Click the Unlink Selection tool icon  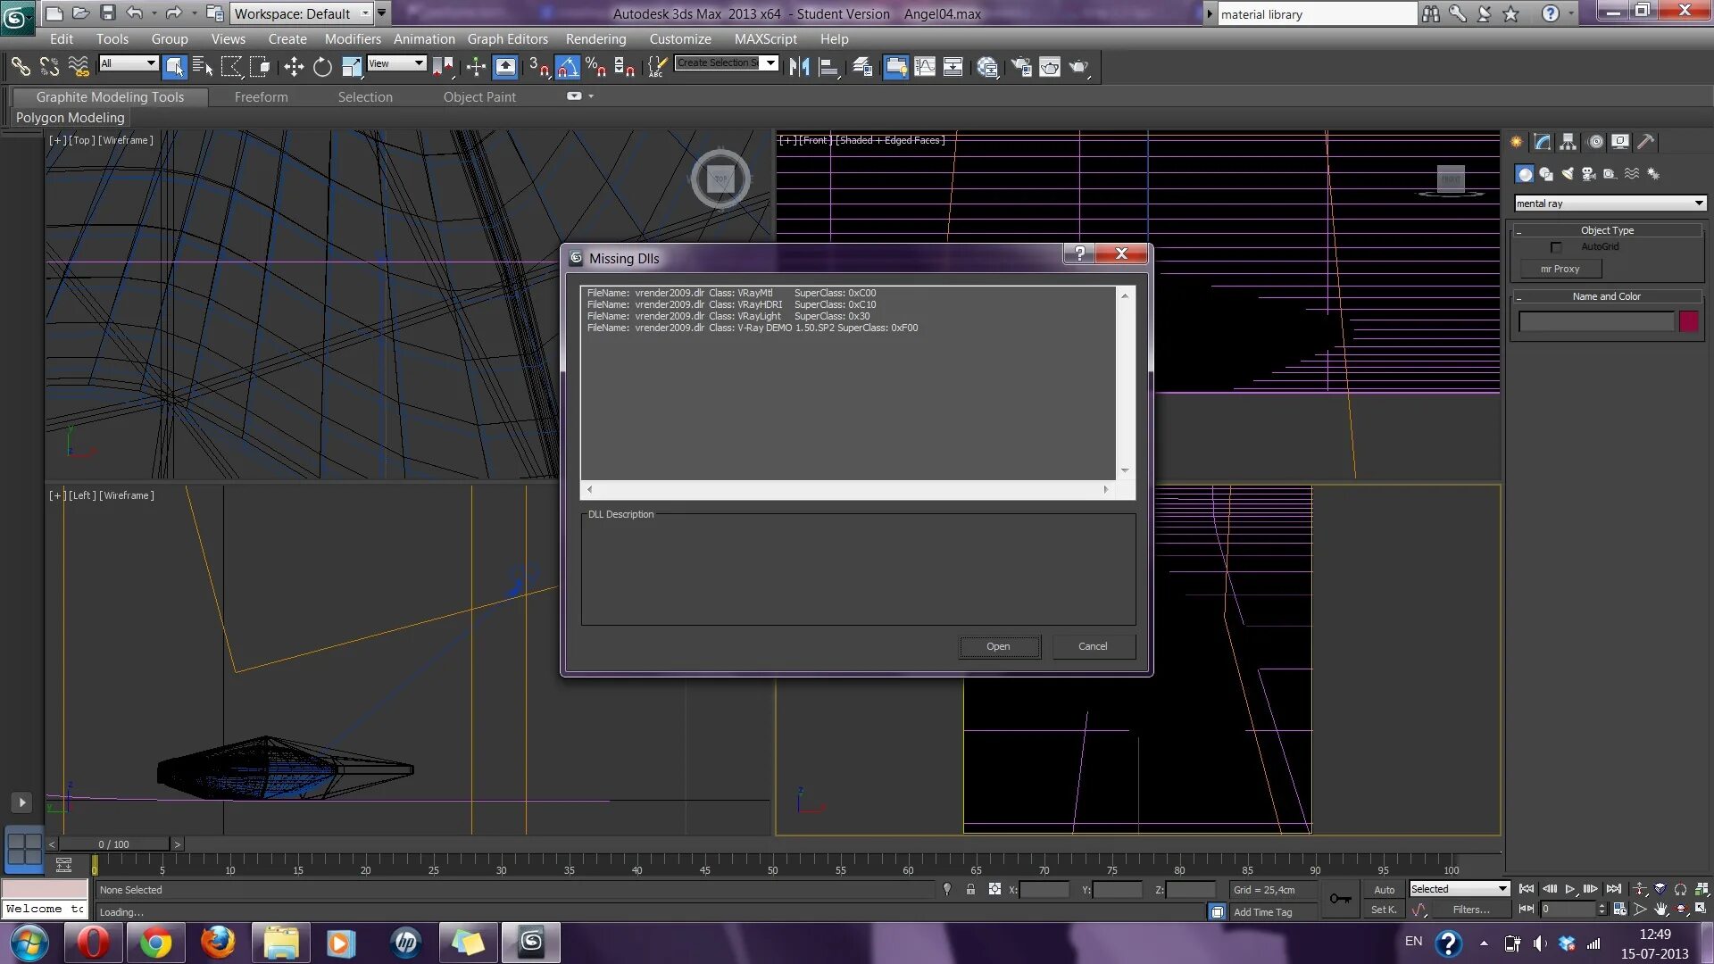[x=49, y=66]
